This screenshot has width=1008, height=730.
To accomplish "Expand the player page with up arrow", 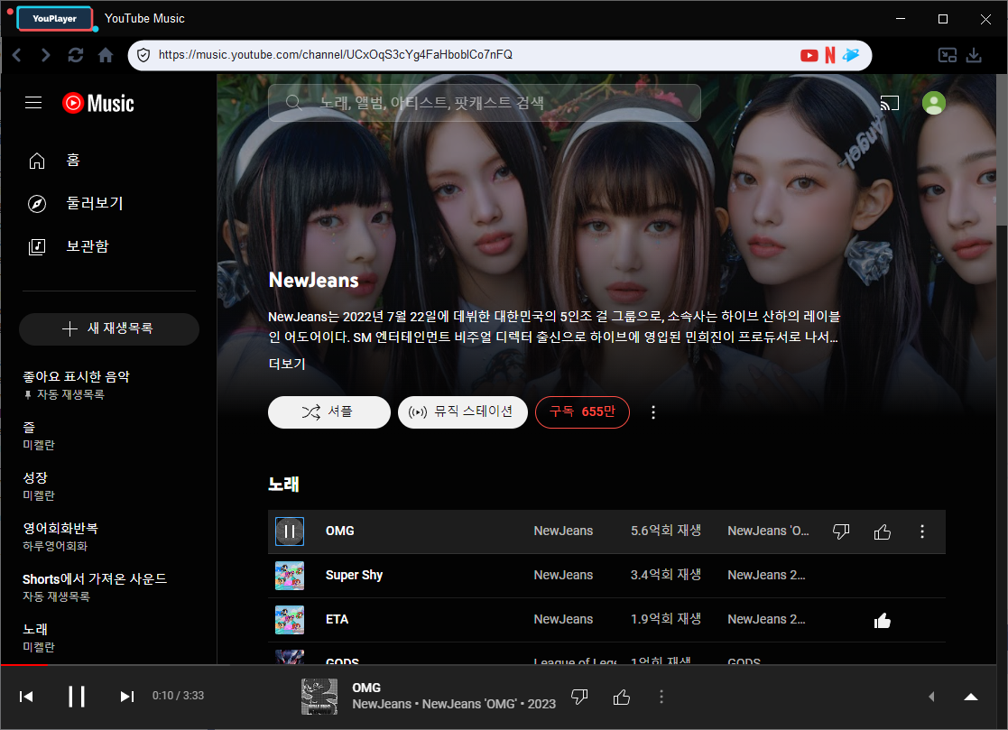I will (971, 696).
